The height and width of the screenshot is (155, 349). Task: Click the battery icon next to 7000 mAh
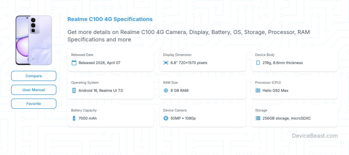(x=74, y=118)
